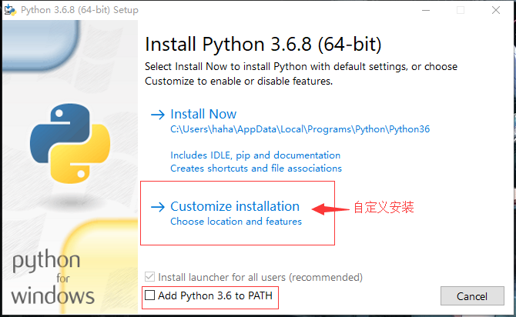The image size is (516, 317).
Task: Click the grayed-out maximize button
Action: pyautogui.click(x=461, y=10)
